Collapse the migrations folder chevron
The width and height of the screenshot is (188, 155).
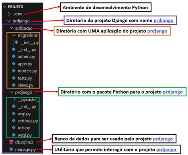click(14, 35)
